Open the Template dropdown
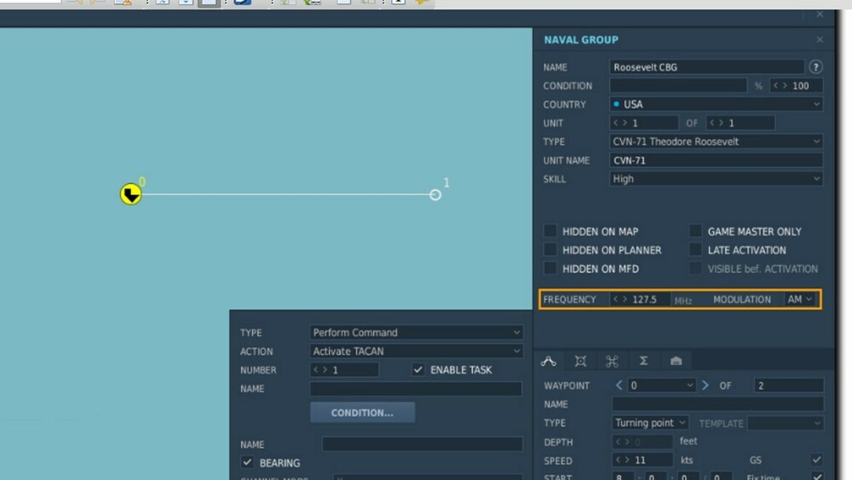This screenshot has width=852, height=480. coord(786,423)
